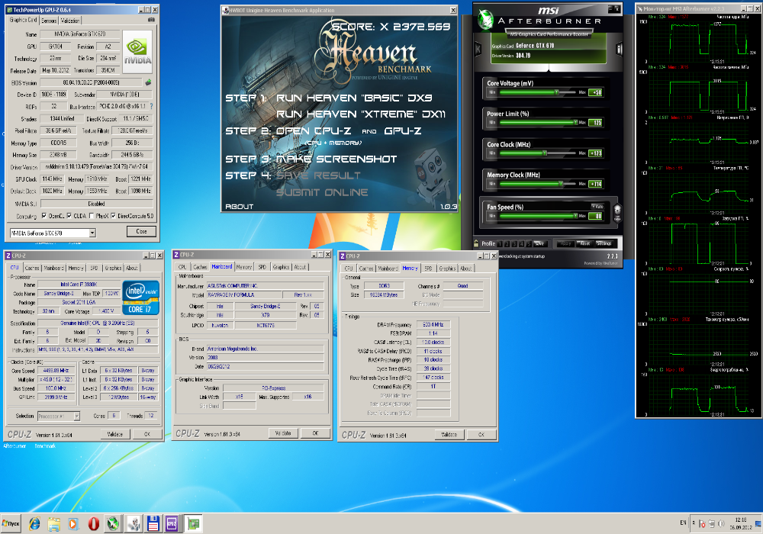The height and width of the screenshot is (534, 763).
Task: Click the Memory Clock slider handle
Action: 561,183
